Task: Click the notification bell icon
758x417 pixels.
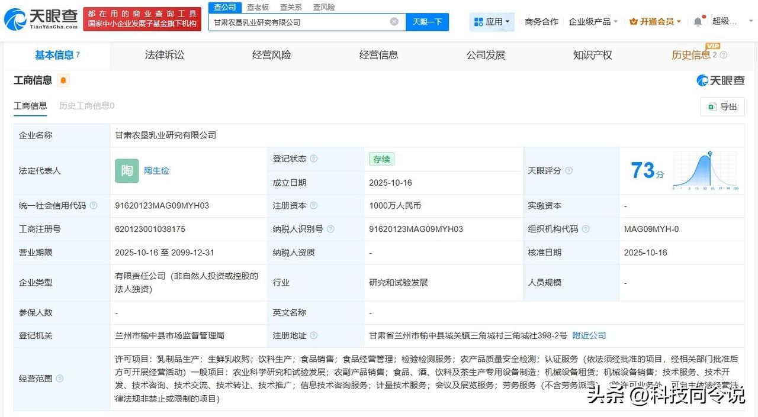Action: [x=698, y=21]
